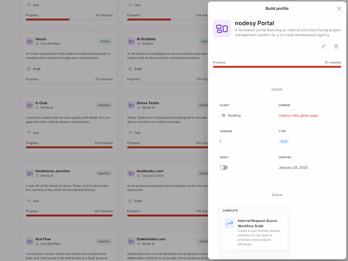Open Internal Request Queue Workflow Build card
Screen dimensions: 348x261
click(254, 232)
